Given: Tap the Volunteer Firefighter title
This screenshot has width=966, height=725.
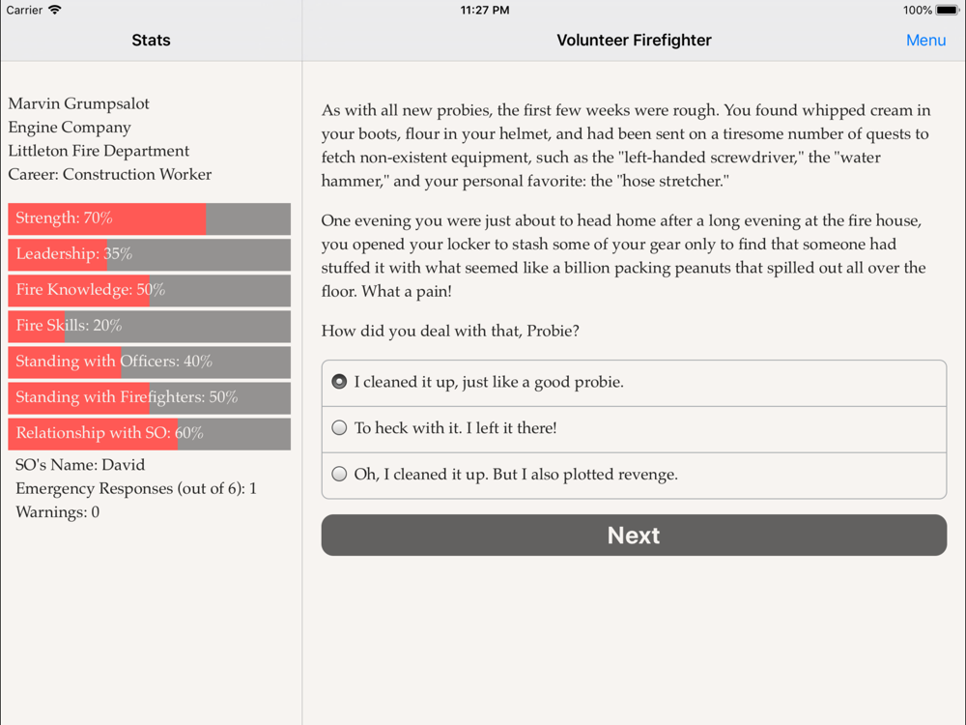Looking at the screenshot, I should 634,40.
